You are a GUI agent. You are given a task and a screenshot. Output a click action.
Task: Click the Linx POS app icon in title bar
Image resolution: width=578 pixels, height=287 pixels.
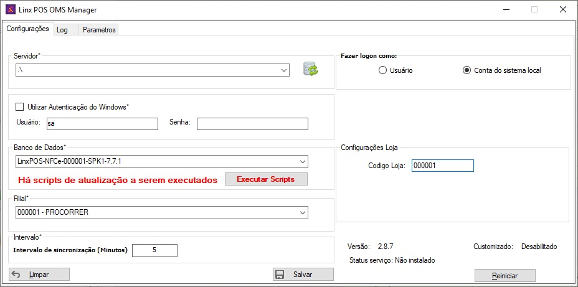[x=9, y=9]
